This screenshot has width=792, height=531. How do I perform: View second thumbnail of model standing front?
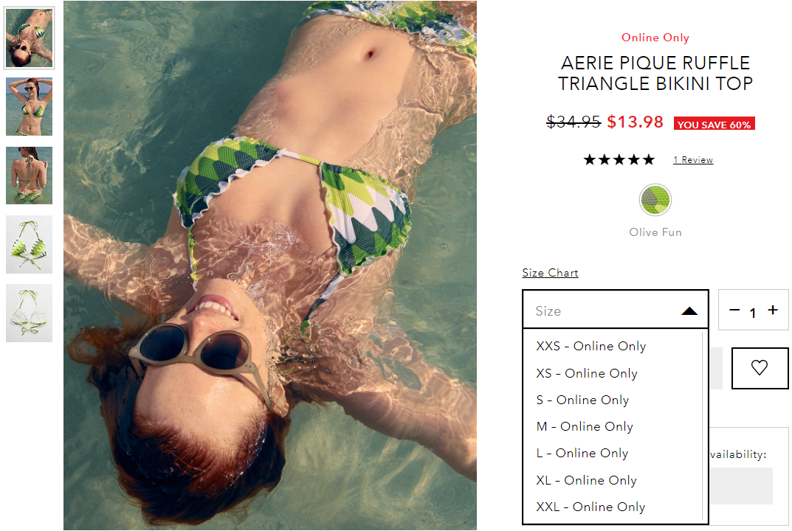coord(30,106)
